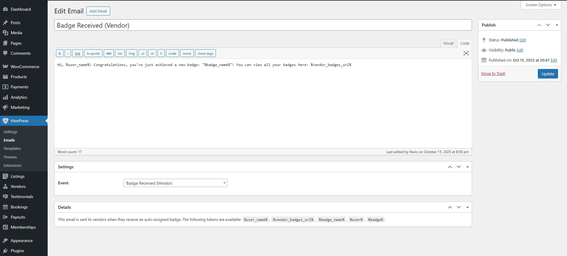Edit the Public visibility link
The height and width of the screenshot is (256, 567).
tap(520, 50)
